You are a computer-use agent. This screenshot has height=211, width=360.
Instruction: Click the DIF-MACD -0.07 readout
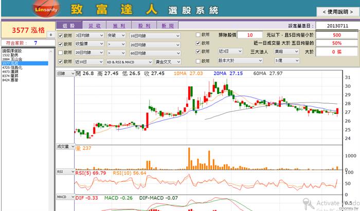tap(158, 198)
